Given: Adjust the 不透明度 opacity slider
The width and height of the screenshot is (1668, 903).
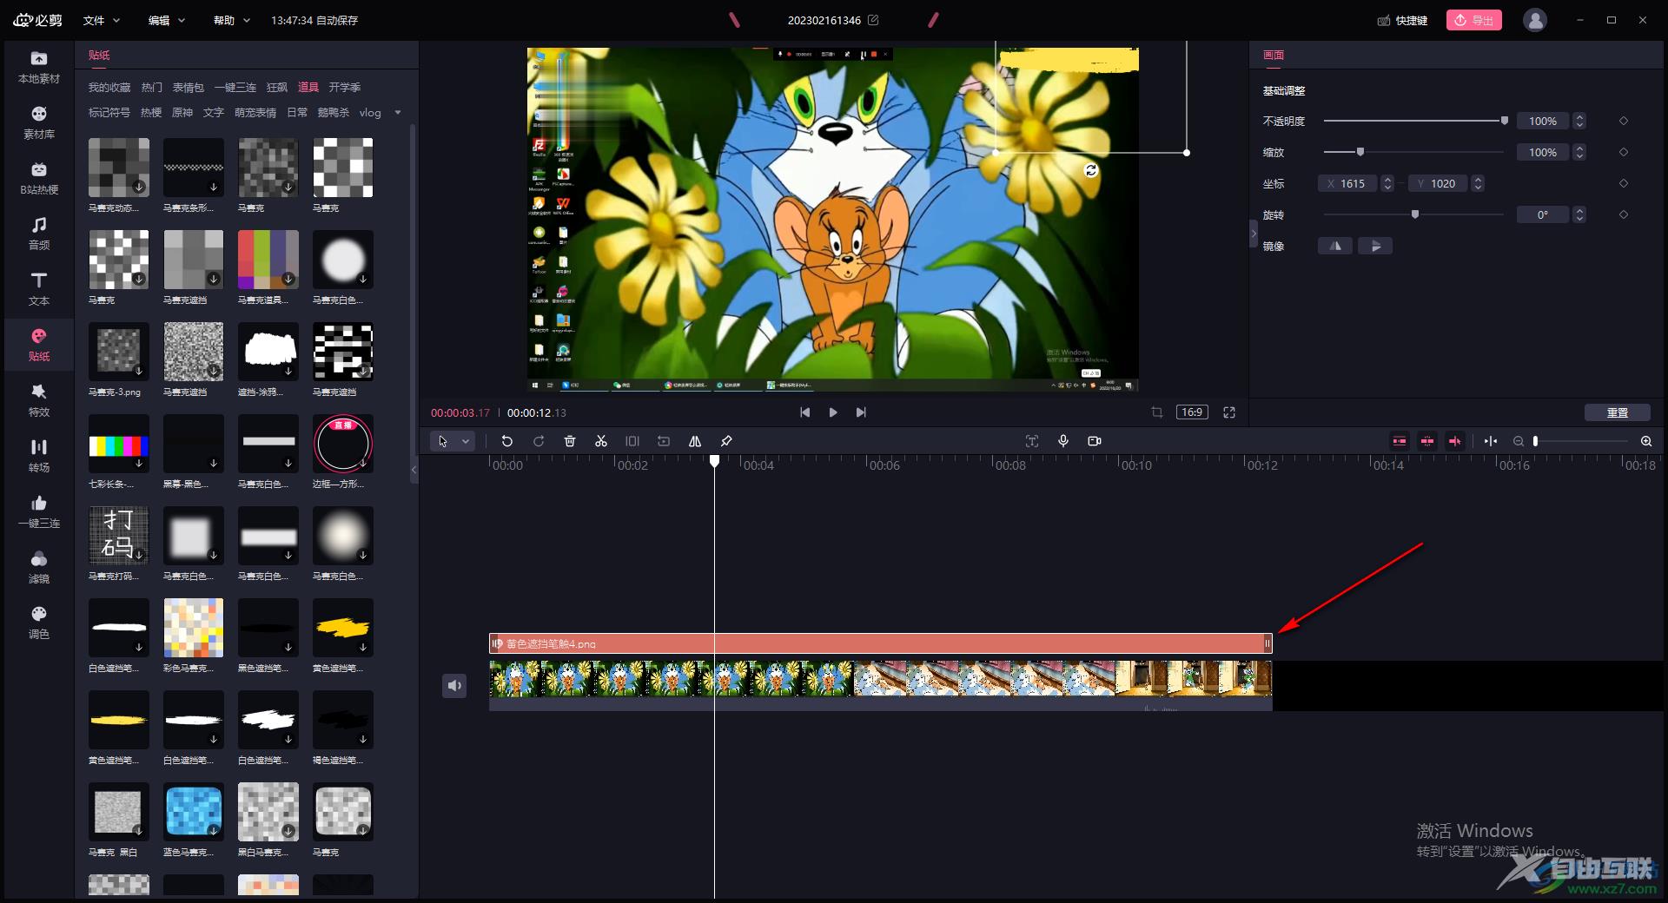Looking at the screenshot, I should click(1414, 121).
